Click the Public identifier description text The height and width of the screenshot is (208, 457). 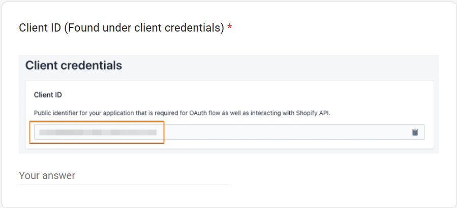click(182, 113)
